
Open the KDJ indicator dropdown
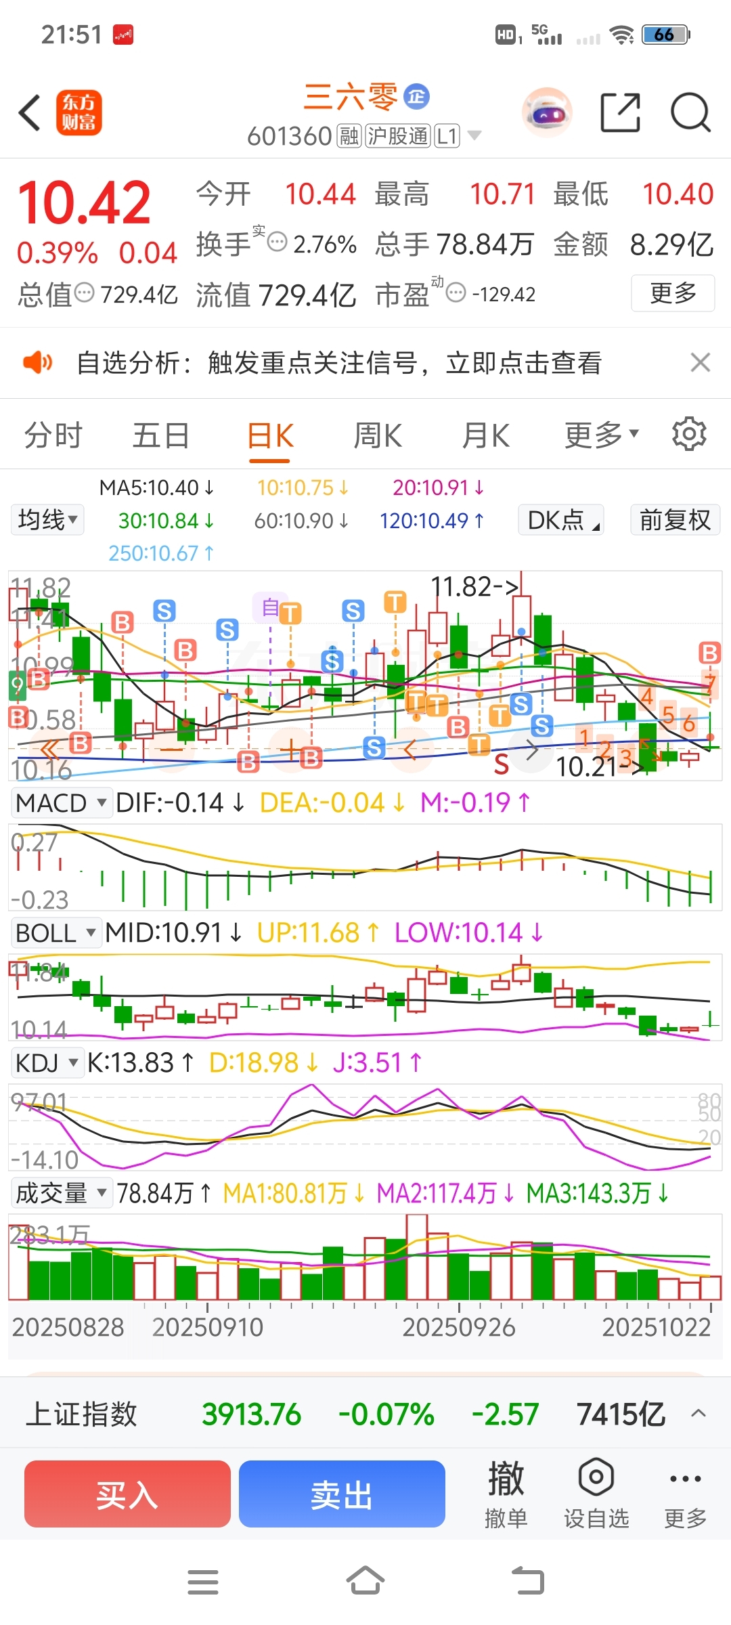47,1063
